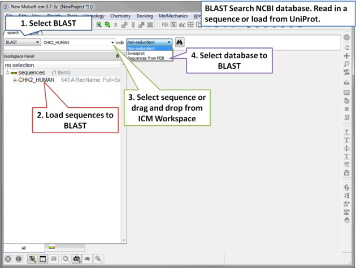Select the translate cross-arrows tool in right toolbar
Viewport: 356px width, 268px height.
click(346, 56)
